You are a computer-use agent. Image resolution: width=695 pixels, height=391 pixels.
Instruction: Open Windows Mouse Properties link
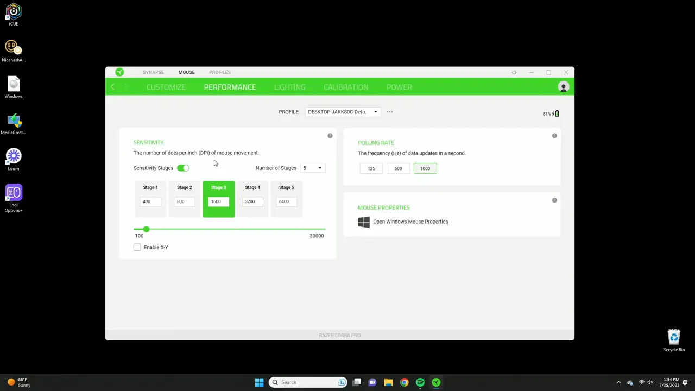(x=410, y=222)
